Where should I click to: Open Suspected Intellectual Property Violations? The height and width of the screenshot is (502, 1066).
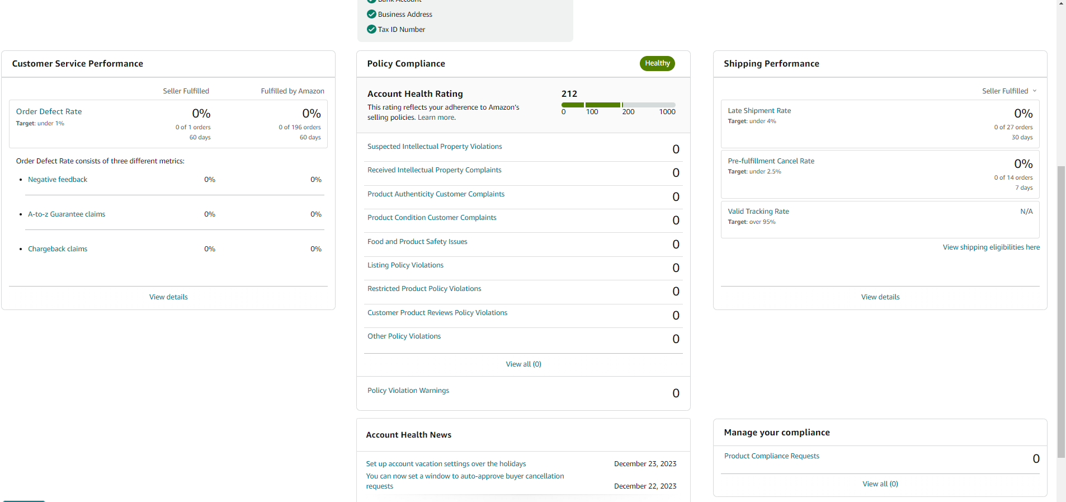click(435, 147)
